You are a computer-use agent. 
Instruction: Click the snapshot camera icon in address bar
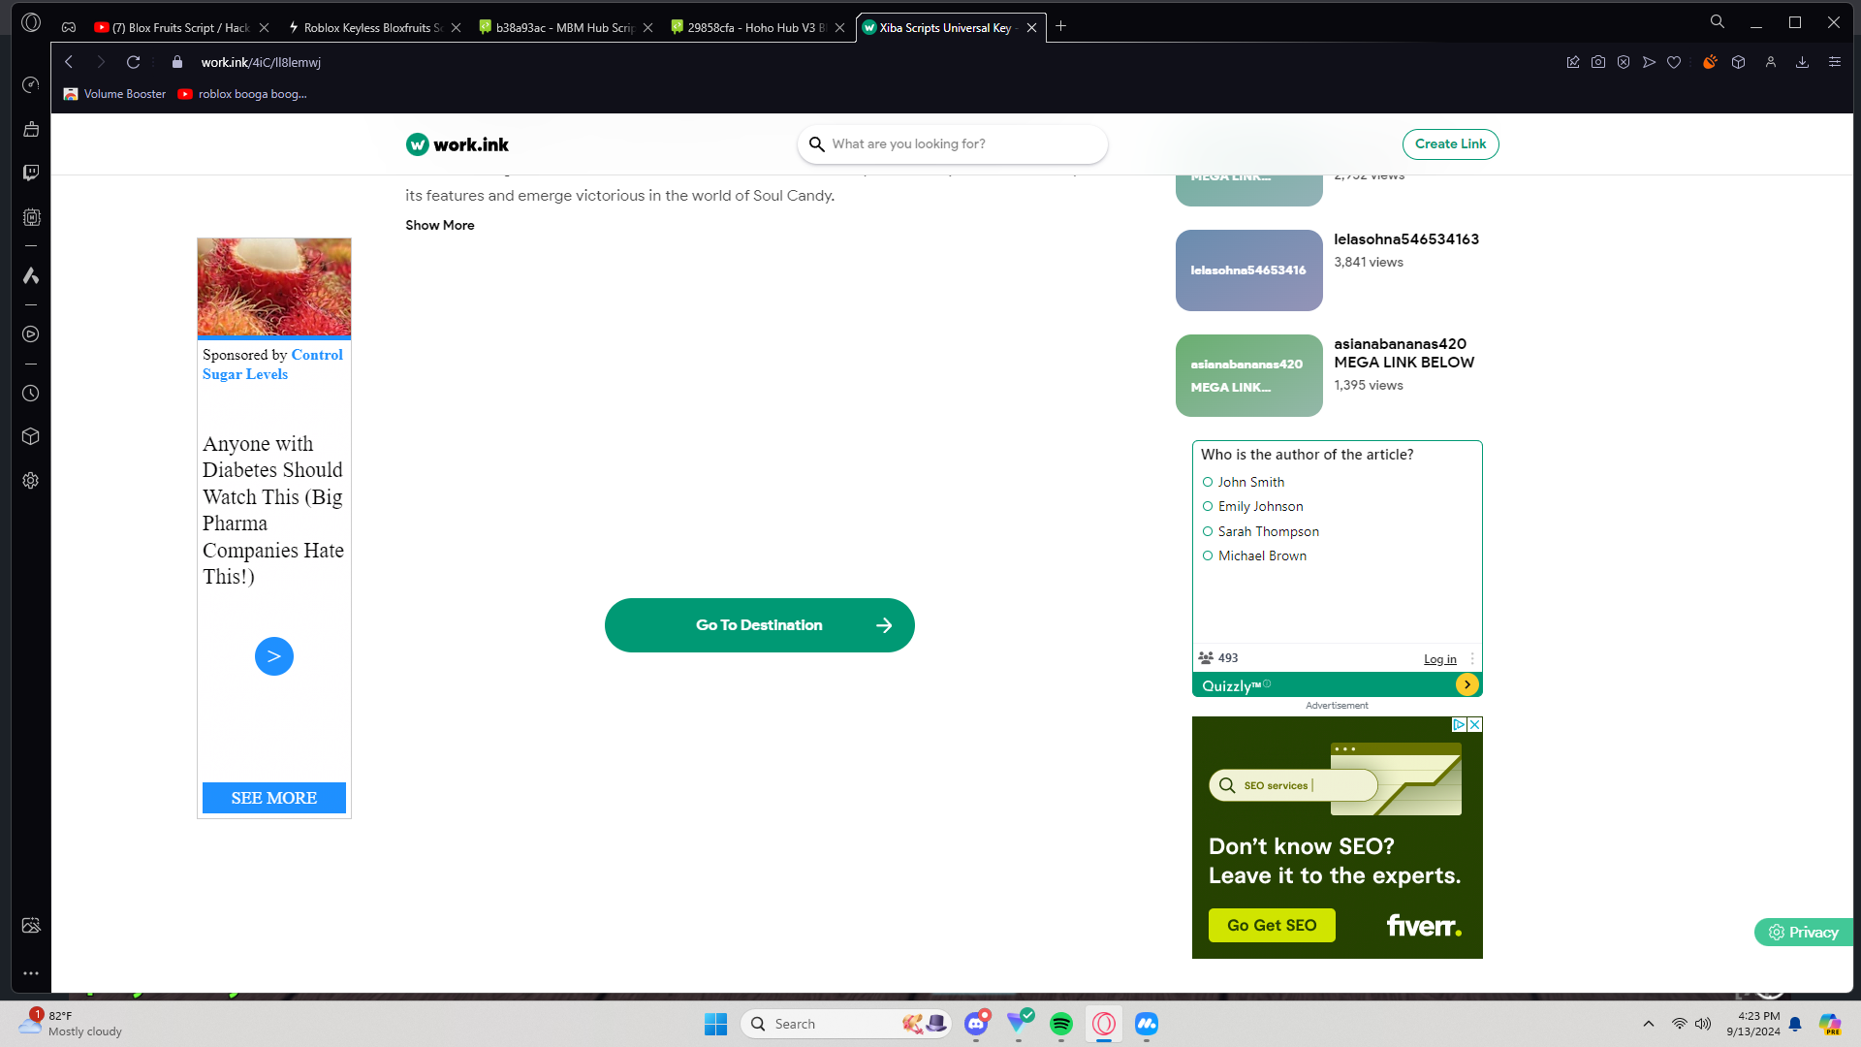point(1598,62)
